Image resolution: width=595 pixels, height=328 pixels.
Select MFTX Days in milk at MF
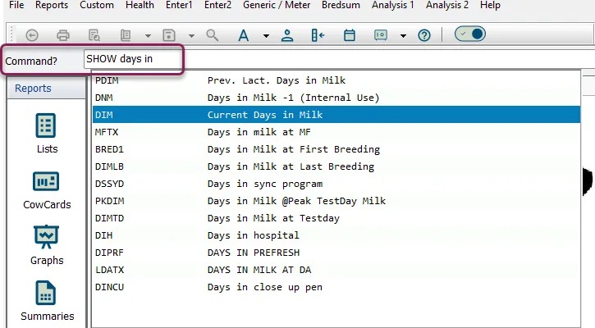(336, 132)
